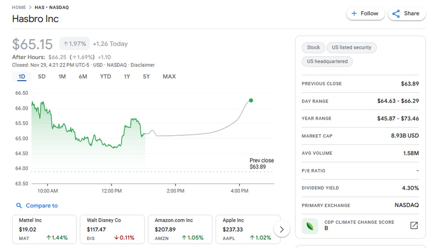438x248 pixels.
Task: Click the share network icon
Action: pyautogui.click(x=396, y=14)
